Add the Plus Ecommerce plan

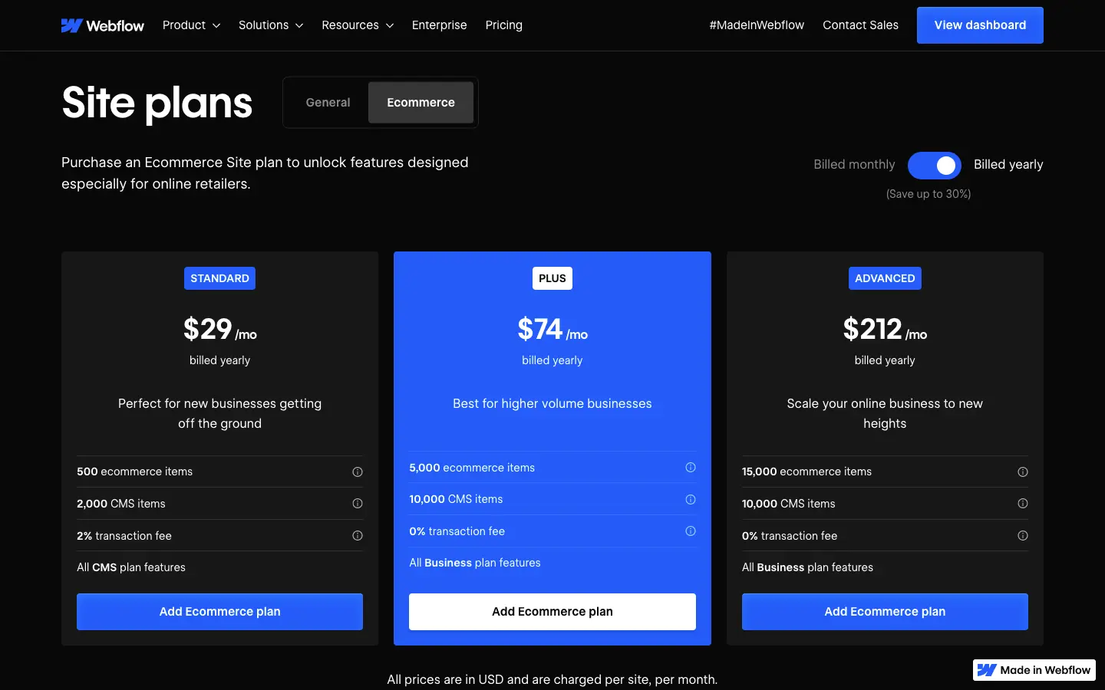552,612
